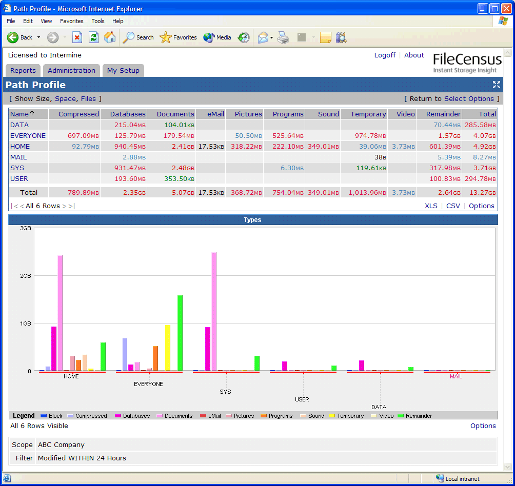Show the Files view link
This screenshot has height=486, width=515.
(88, 99)
